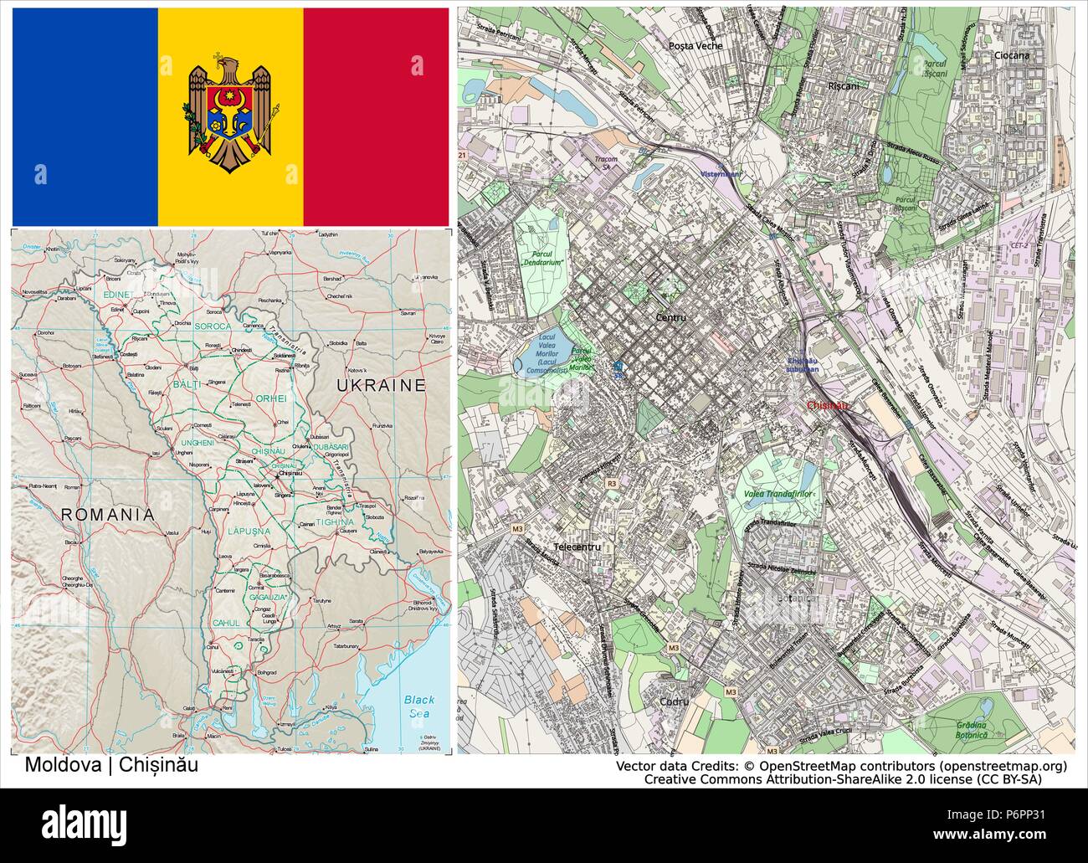Click the red "Chișinău" label on city map
Viewport: 1088px width, 863px height.
coord(829,405)
